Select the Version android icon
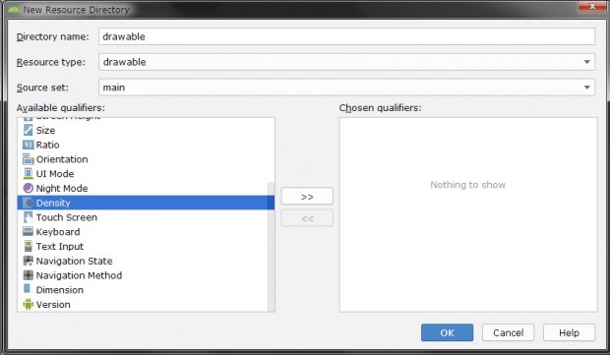Image resolution: width=610 pixels, height=355 pixels. [28, 304]
